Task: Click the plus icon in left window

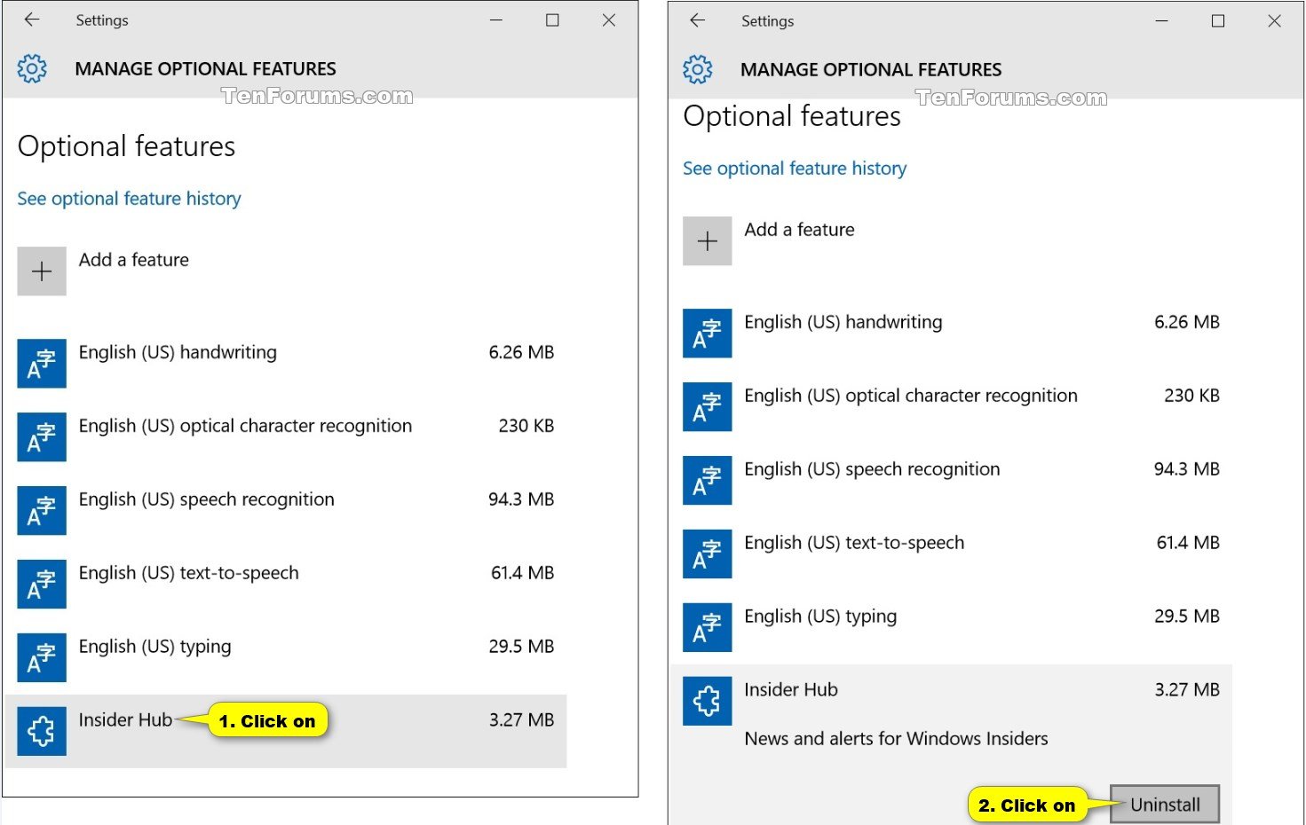Action: click(42, 271)
